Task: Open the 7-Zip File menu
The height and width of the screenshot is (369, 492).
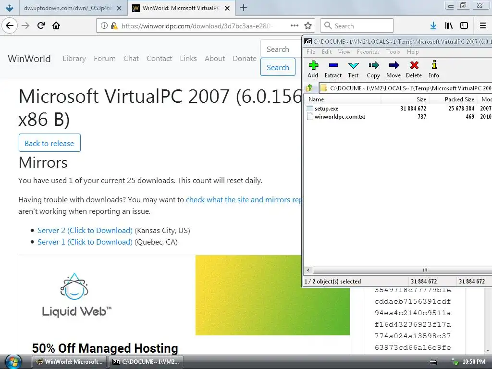Action: click(311, 52)
